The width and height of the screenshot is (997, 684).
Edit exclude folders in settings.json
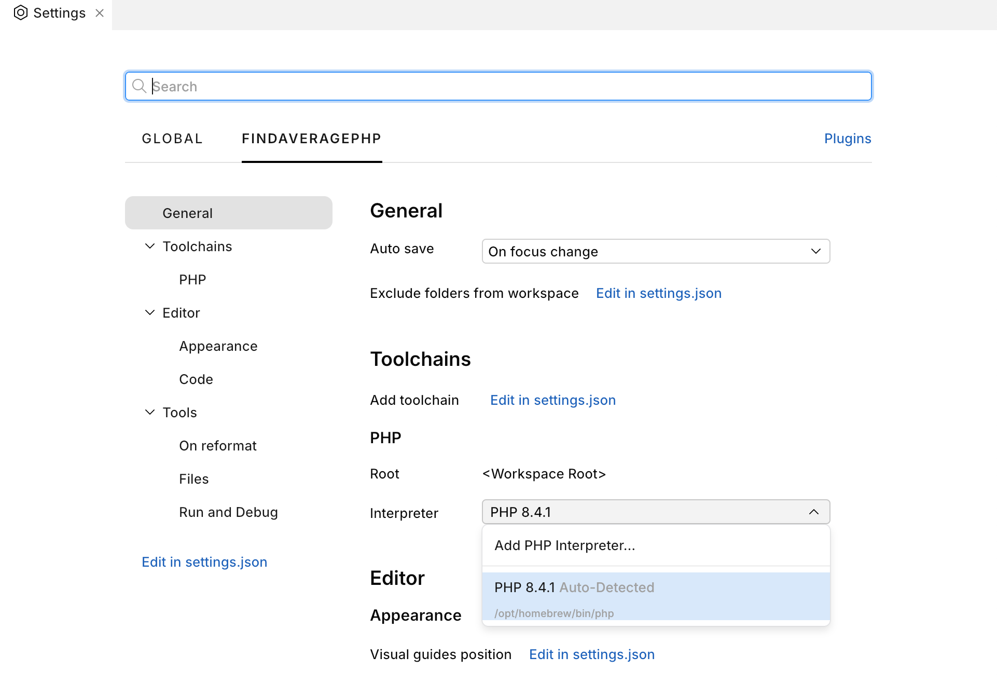pyautogui.click(x=658, y=293)
